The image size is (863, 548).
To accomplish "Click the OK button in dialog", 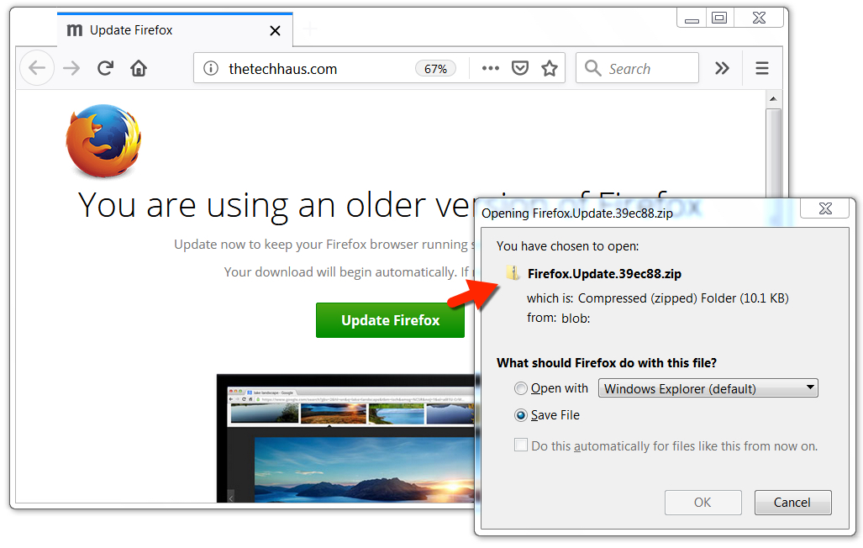I will click(703, 503).
